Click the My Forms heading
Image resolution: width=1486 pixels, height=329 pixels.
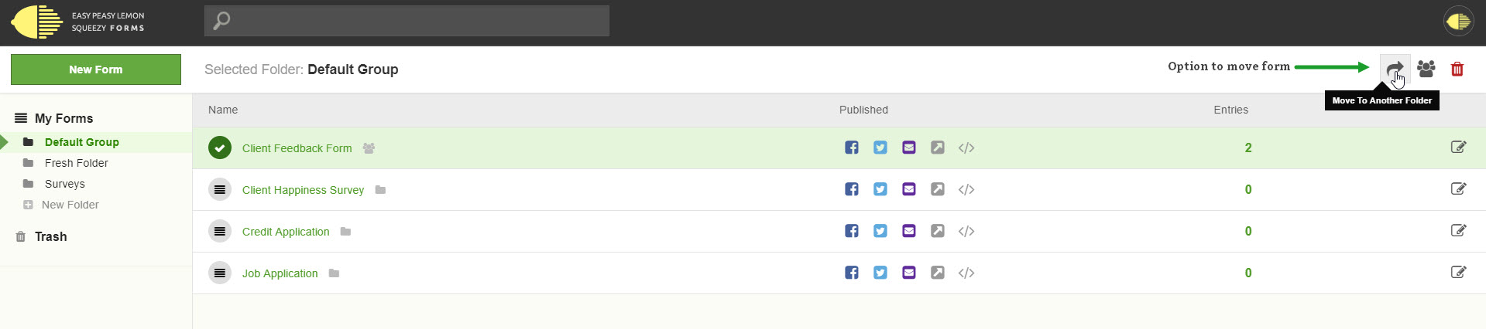63,118
